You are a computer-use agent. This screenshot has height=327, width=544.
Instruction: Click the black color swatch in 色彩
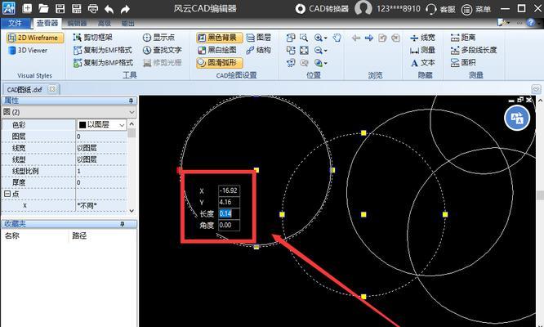pos(82,124)
